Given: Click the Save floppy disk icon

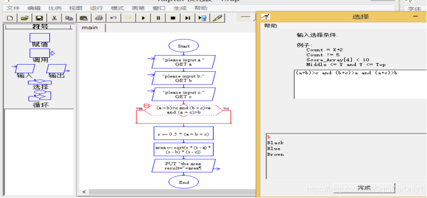Looking at the screenshot, I should [39, 18].
